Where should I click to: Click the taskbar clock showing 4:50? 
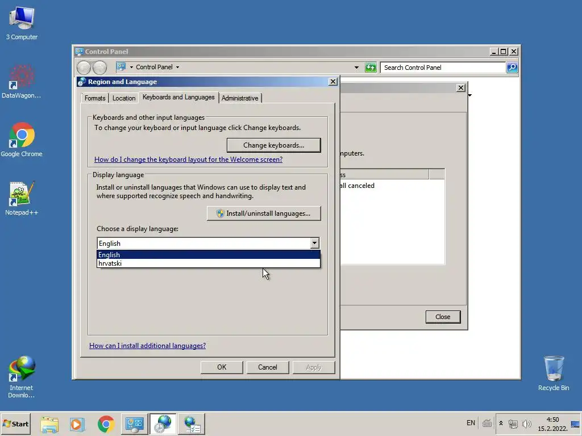tap(552, 424)
